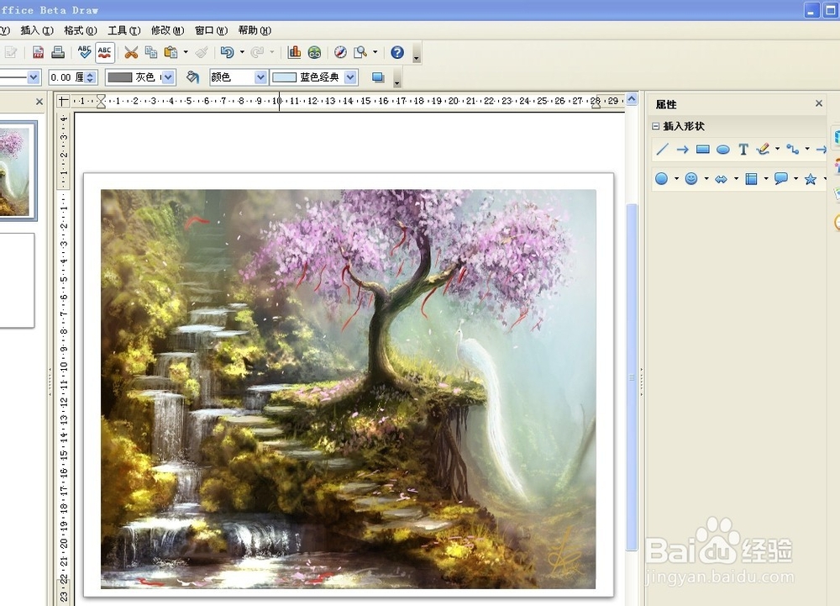Viewport: 840px width, 606px height.
Task: Click the Undo icon
Action: pyautogui.click(x=227, y=52)
